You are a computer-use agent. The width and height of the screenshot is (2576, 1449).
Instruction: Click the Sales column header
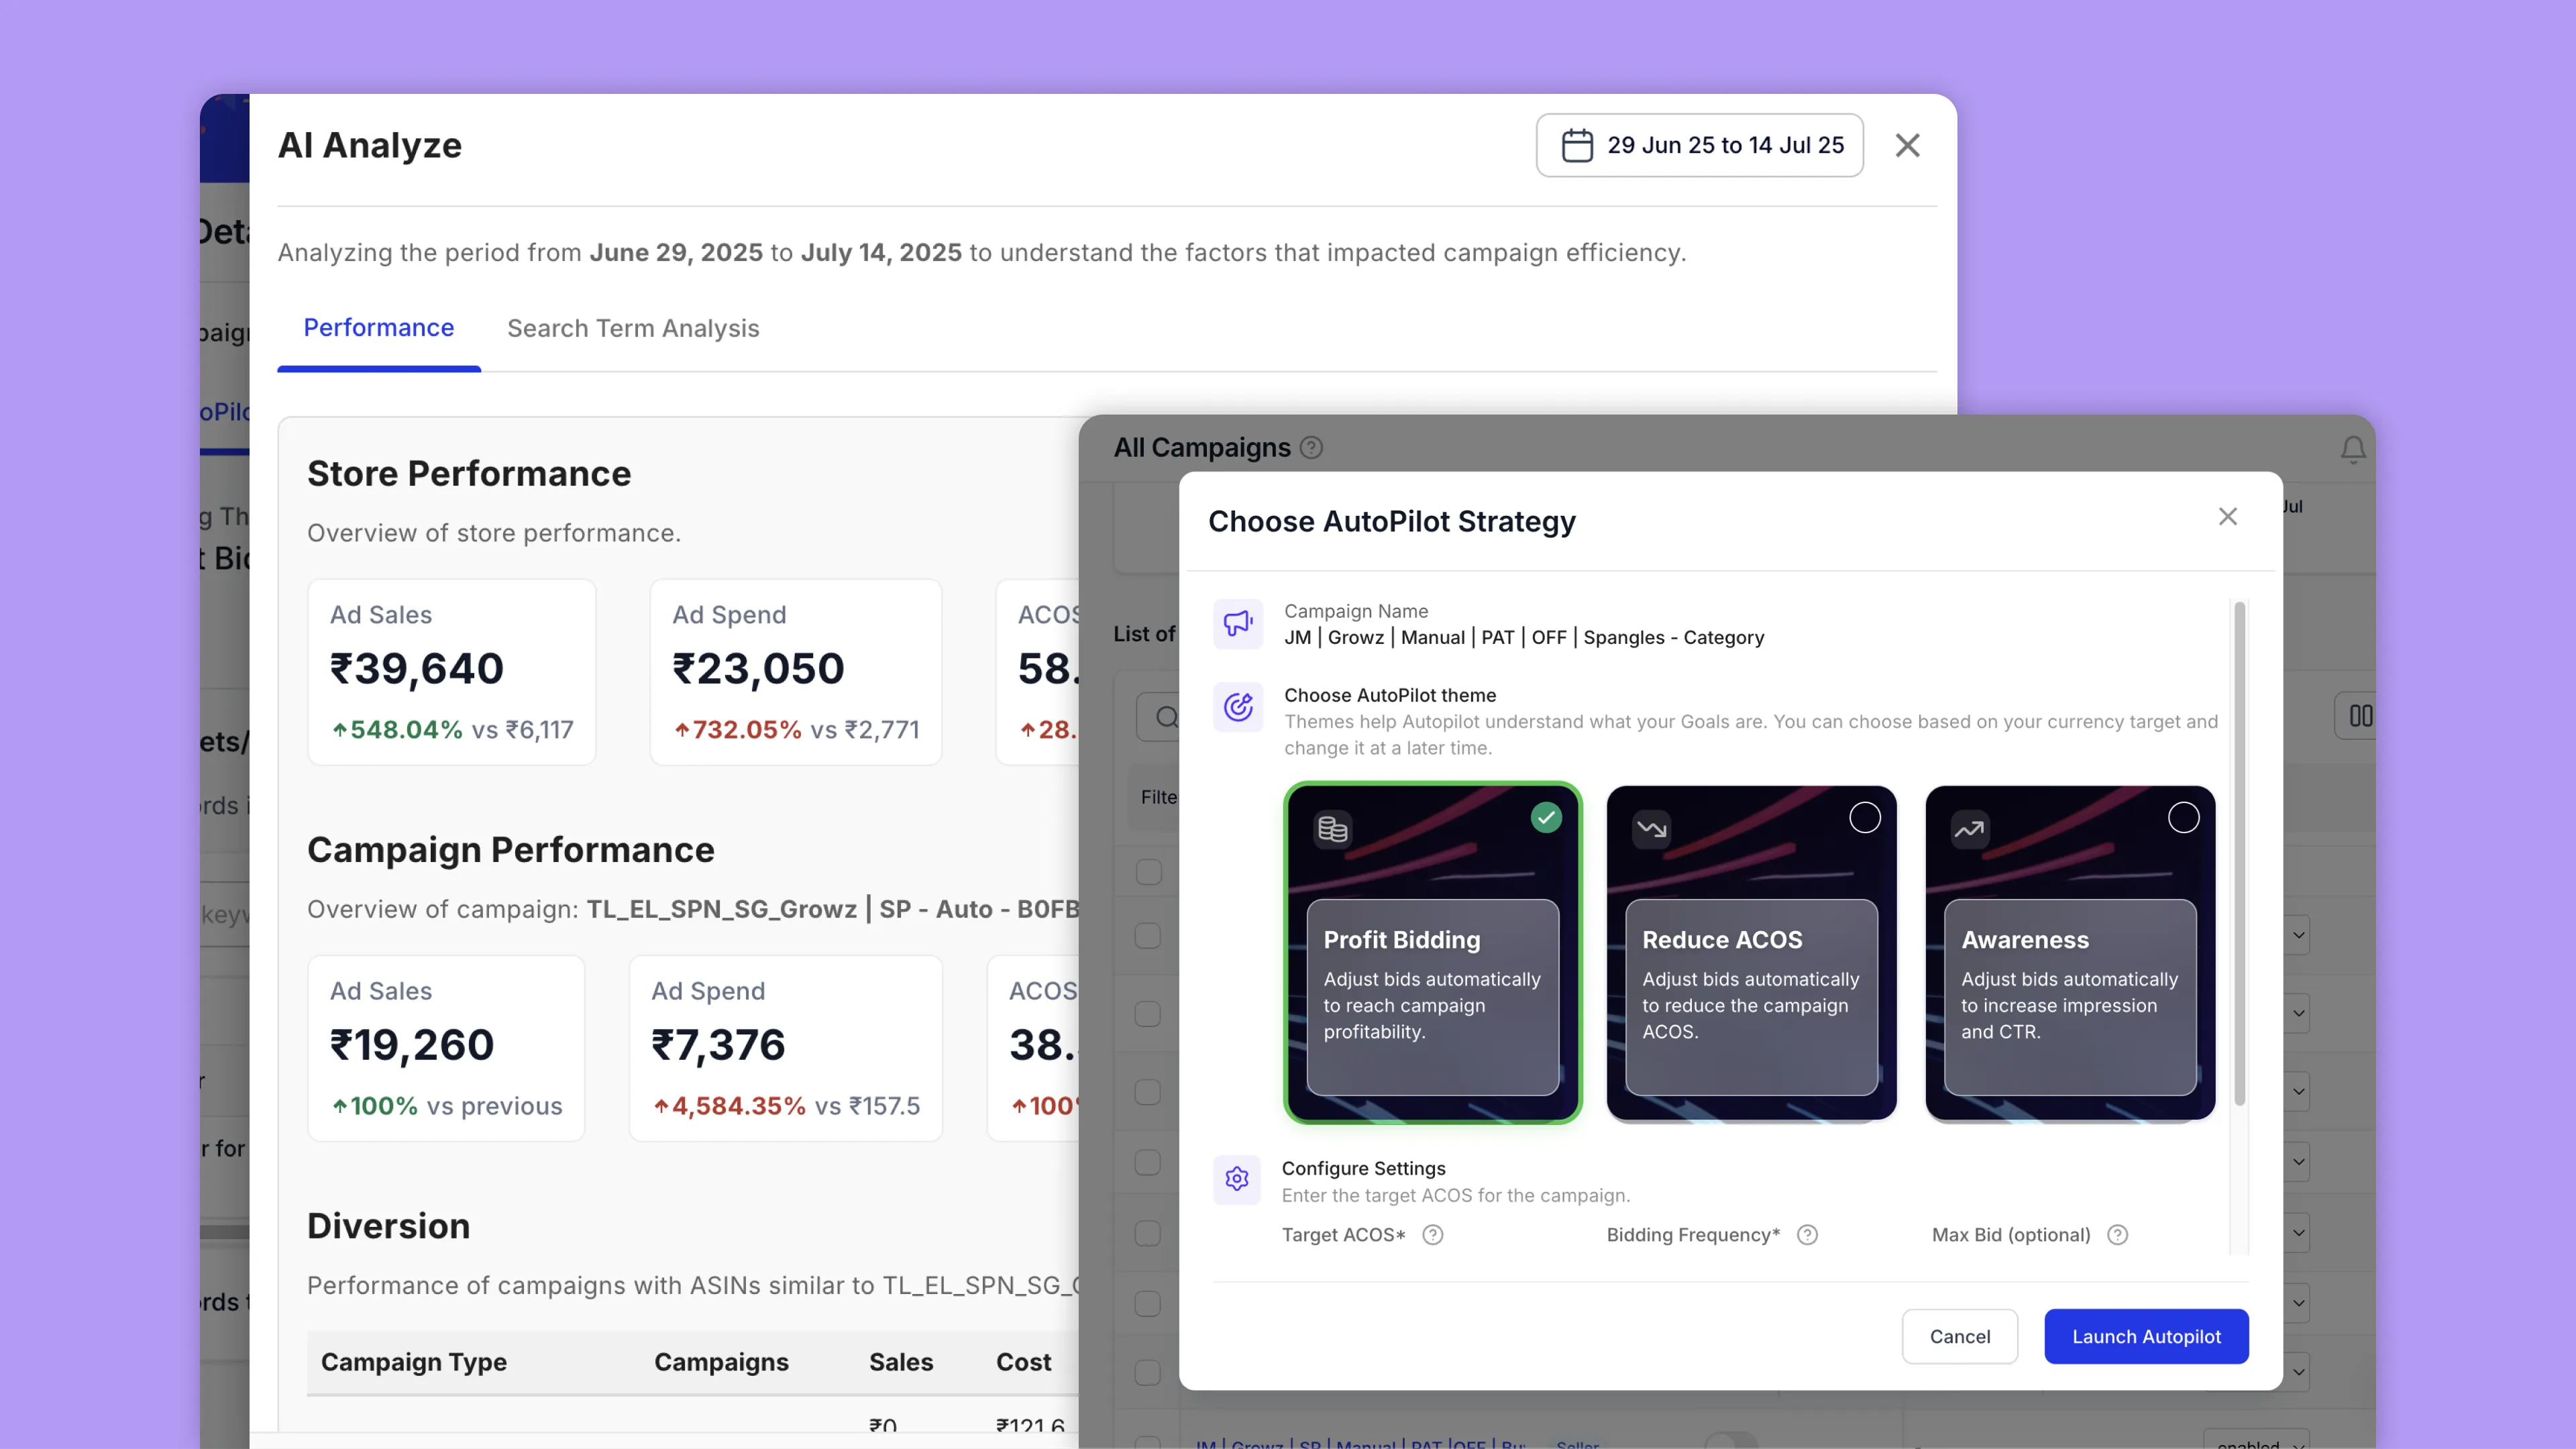click(901, 1362)
